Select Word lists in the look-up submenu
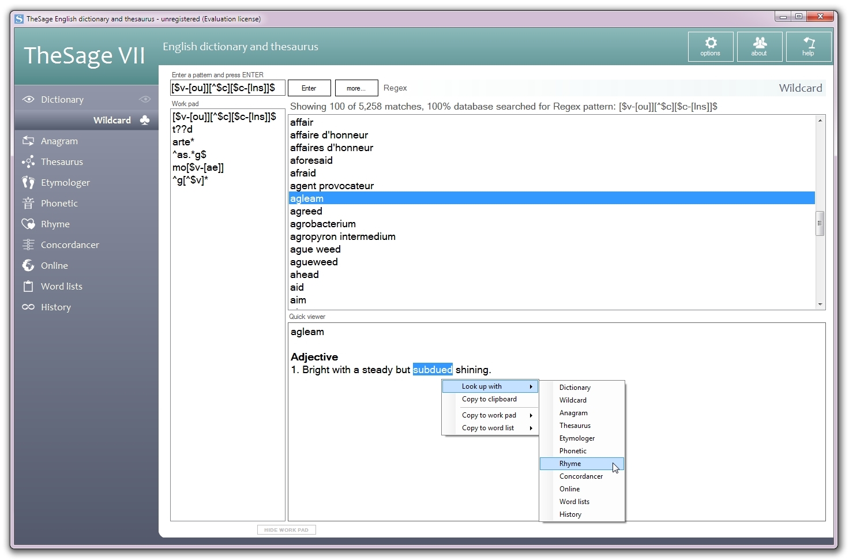Screen dimensions: 849x560 click(x=582, y=502)
